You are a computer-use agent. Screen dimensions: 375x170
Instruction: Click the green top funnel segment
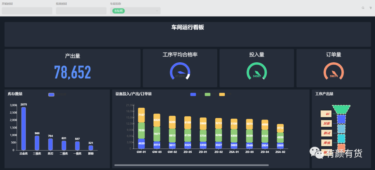[341, 109]
